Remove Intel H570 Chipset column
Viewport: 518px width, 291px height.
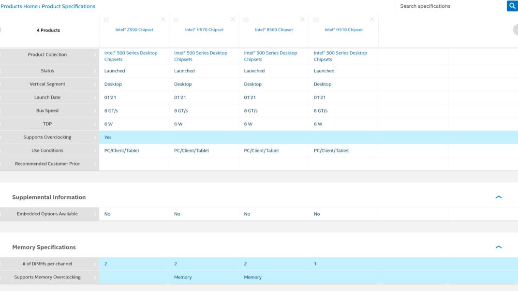click(233, 19)
